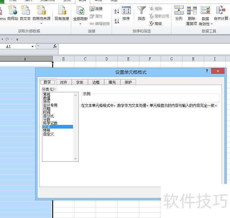
Task: Click 清除 clear filter
Action: (x=156, y=9)
